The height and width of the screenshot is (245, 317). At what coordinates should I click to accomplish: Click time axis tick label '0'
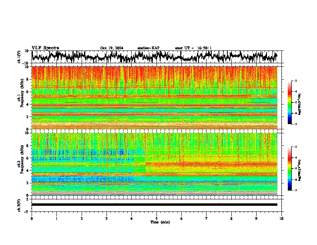point(32,219)
